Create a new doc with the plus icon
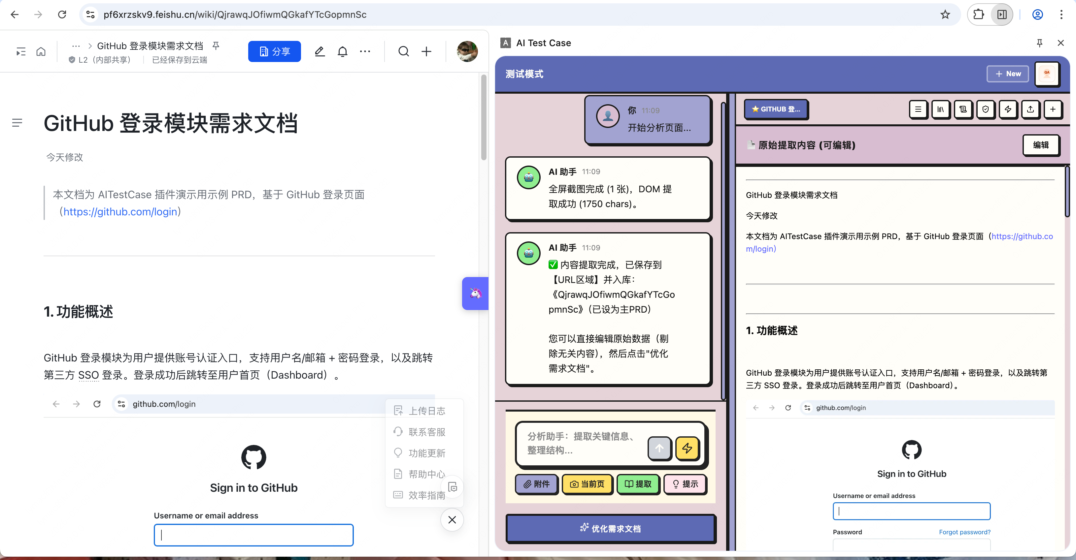 (x=426, y=51)
